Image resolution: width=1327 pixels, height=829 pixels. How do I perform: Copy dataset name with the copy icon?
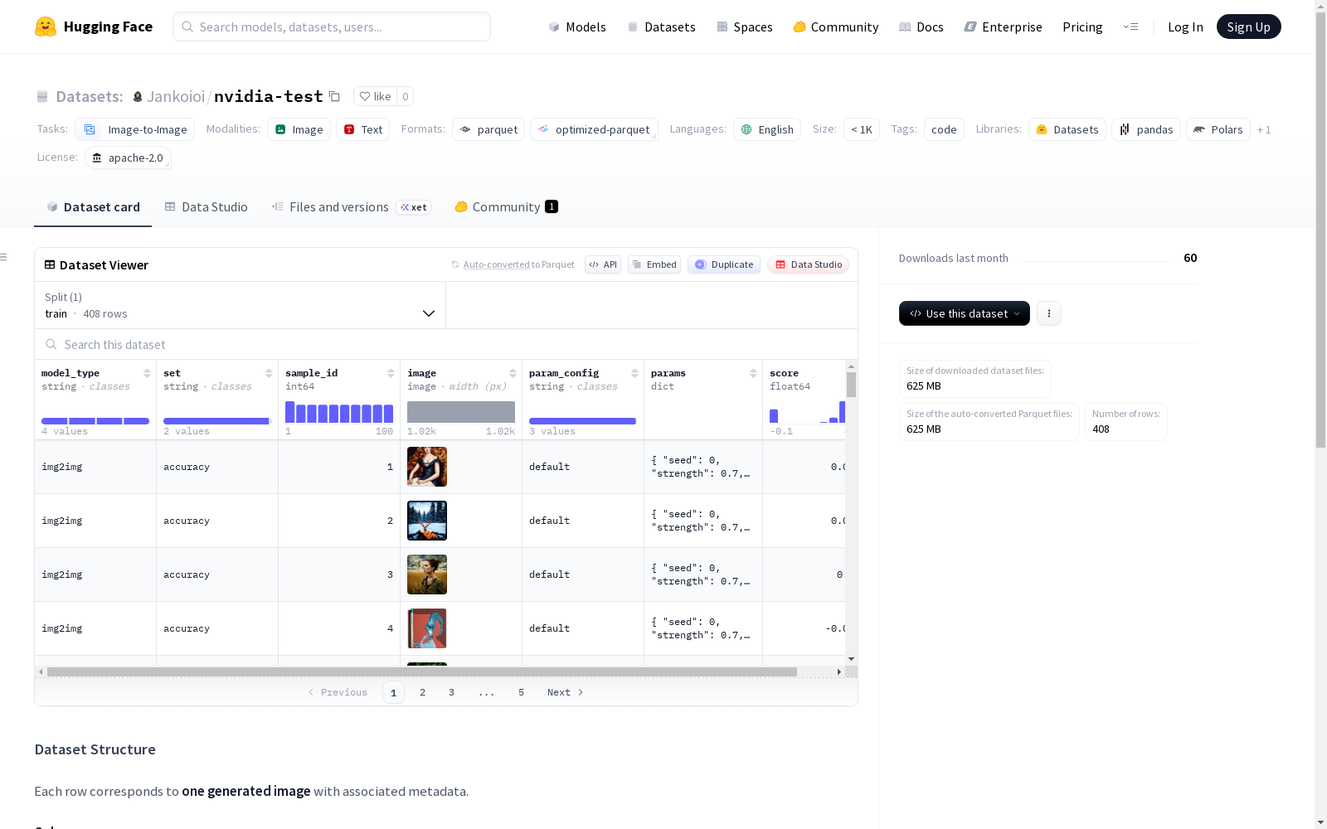[334, 96]
